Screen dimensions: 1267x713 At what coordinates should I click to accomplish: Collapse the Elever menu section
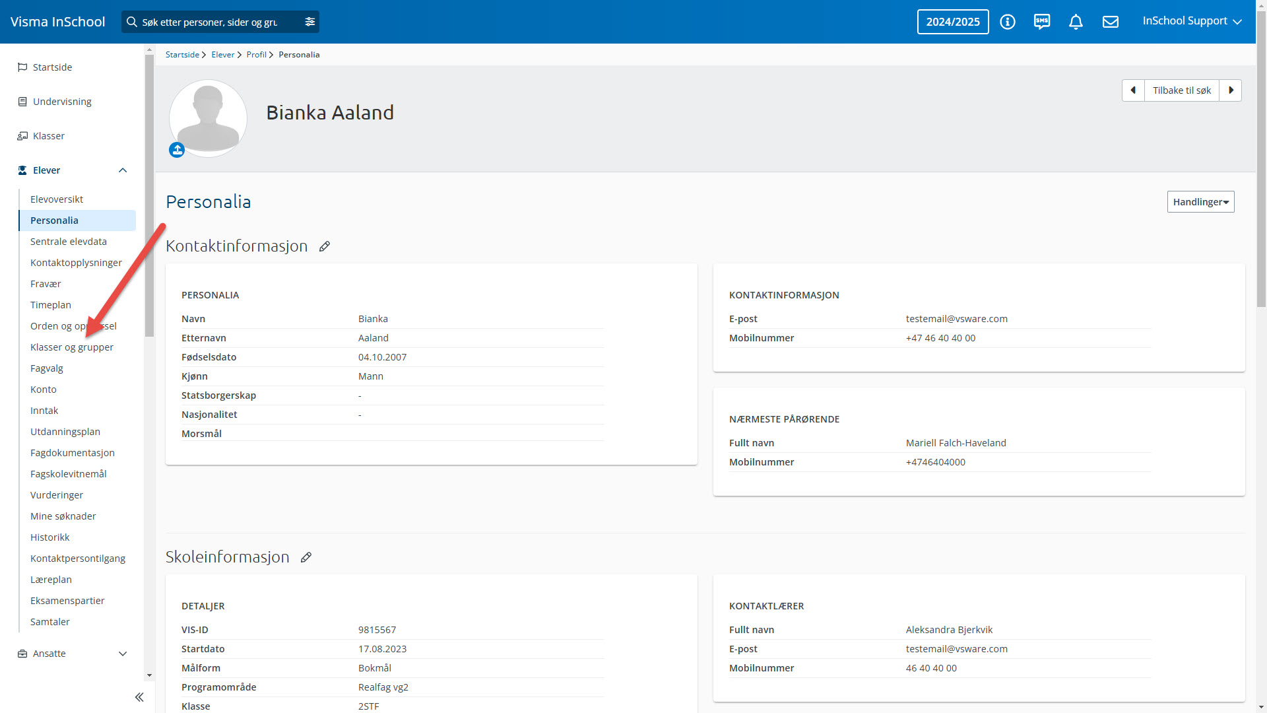123,170
